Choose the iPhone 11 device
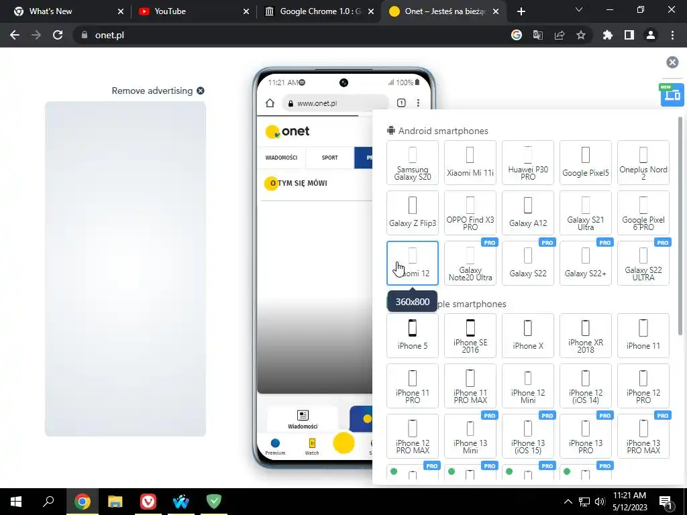Viewport: 687px width, 515px height. point(643,335)
